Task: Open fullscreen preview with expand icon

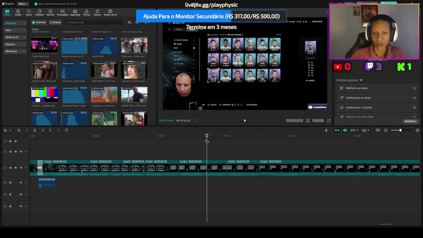Action: [329, 121]
